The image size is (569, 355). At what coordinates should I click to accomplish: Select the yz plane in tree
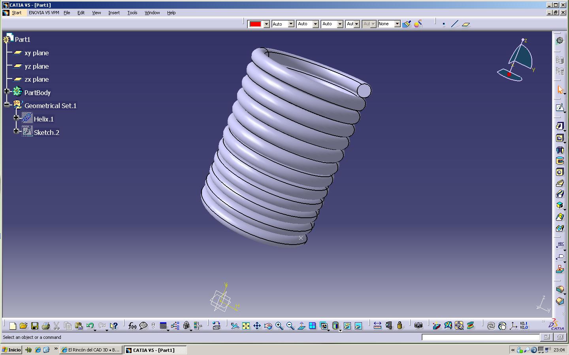[36, 66]
